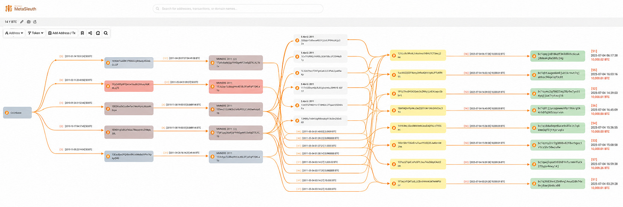Click the Bitcoin icon on yellow node 1ucXXZQSEF4zny2HRwAQKt

(393, 75)
